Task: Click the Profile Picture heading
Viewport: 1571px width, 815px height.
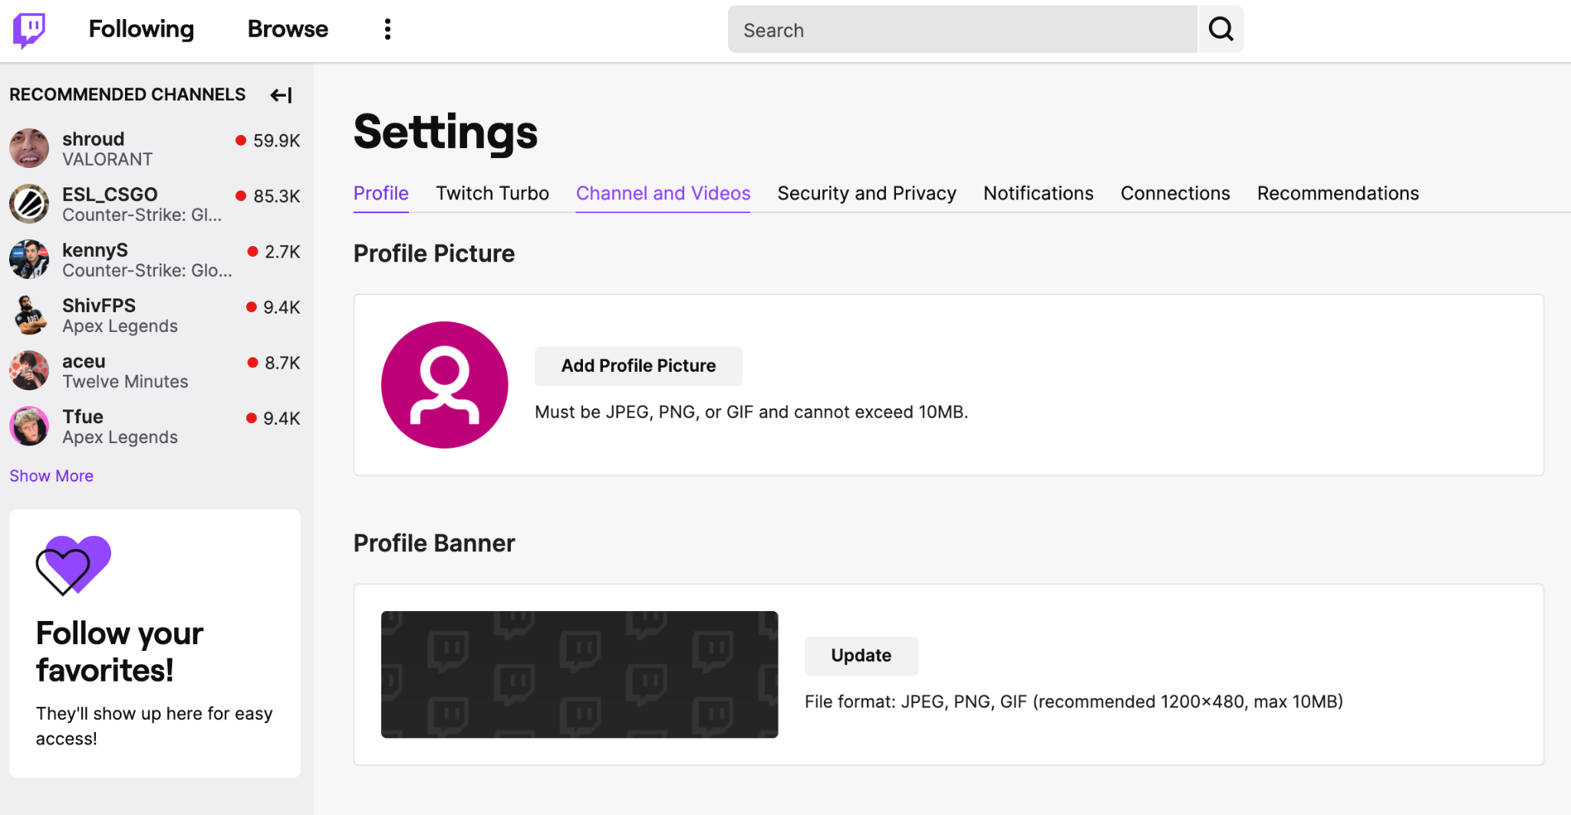Action: 434,254
